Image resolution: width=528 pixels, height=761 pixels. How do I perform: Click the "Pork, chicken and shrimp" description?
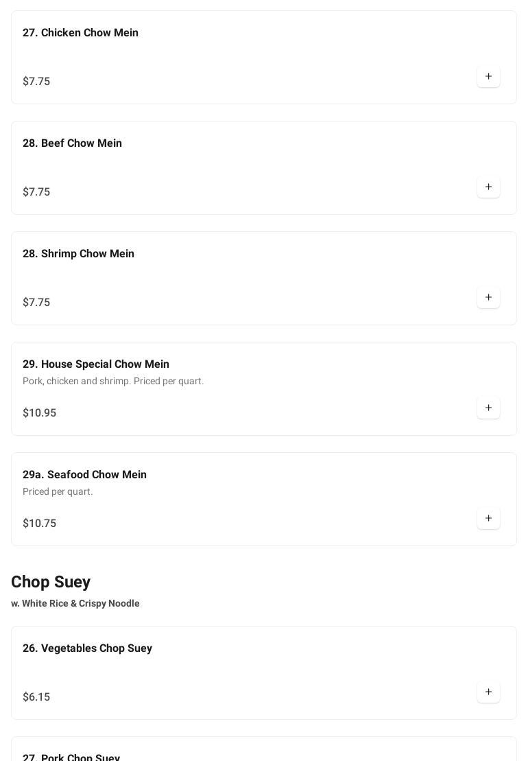tap(113, 381)
